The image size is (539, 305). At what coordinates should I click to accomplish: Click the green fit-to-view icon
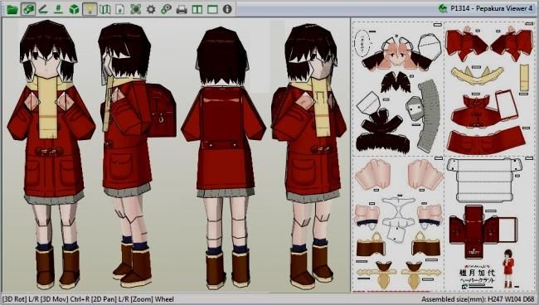[x=135, y=9]
